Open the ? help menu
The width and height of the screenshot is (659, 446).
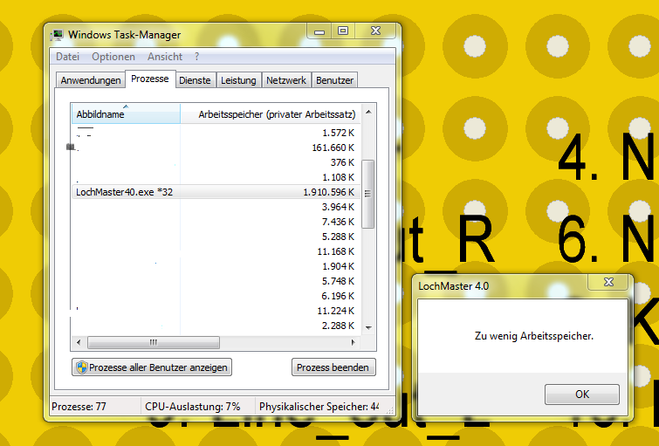click(196, 57)
